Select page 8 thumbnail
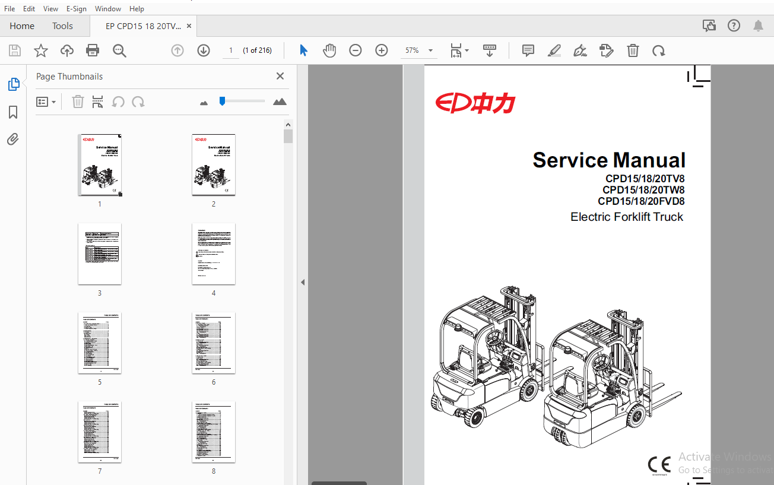774x485 pixels. 214,432
